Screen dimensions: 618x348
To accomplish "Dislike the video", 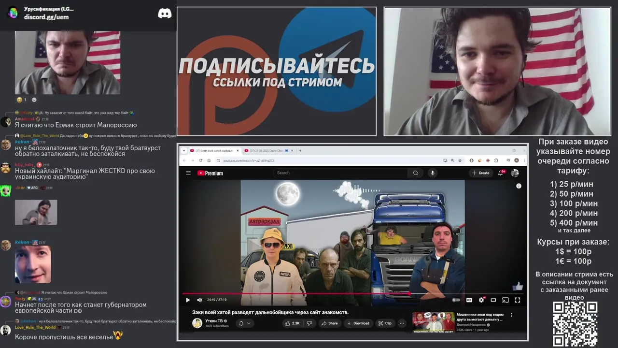I will [x=309, y=323].
